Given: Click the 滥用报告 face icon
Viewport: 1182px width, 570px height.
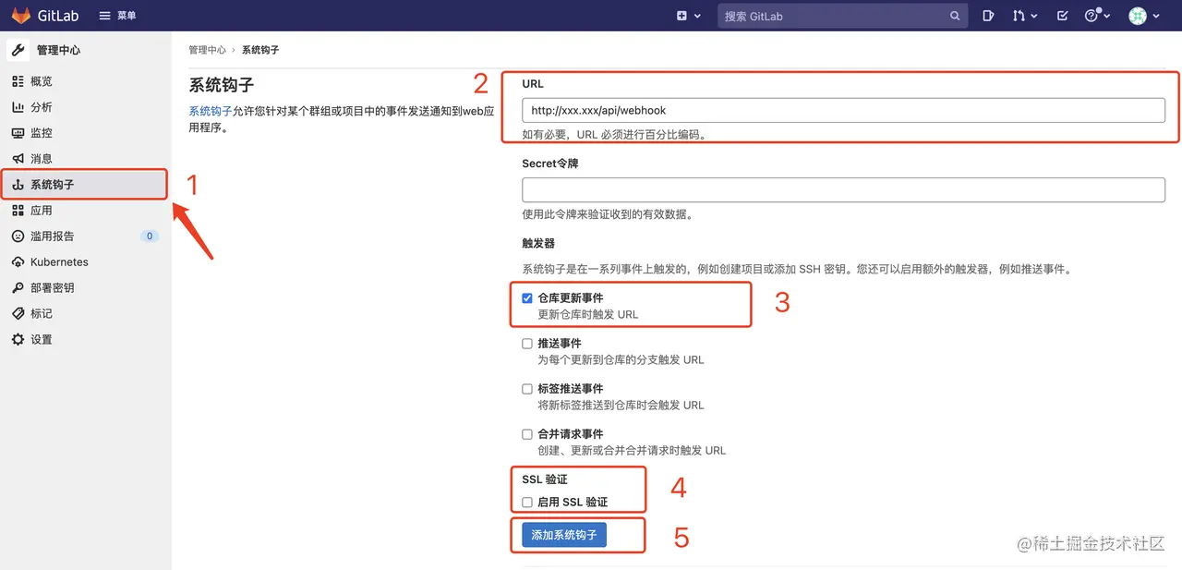Looking at the screenshot, I should (18, 236).
